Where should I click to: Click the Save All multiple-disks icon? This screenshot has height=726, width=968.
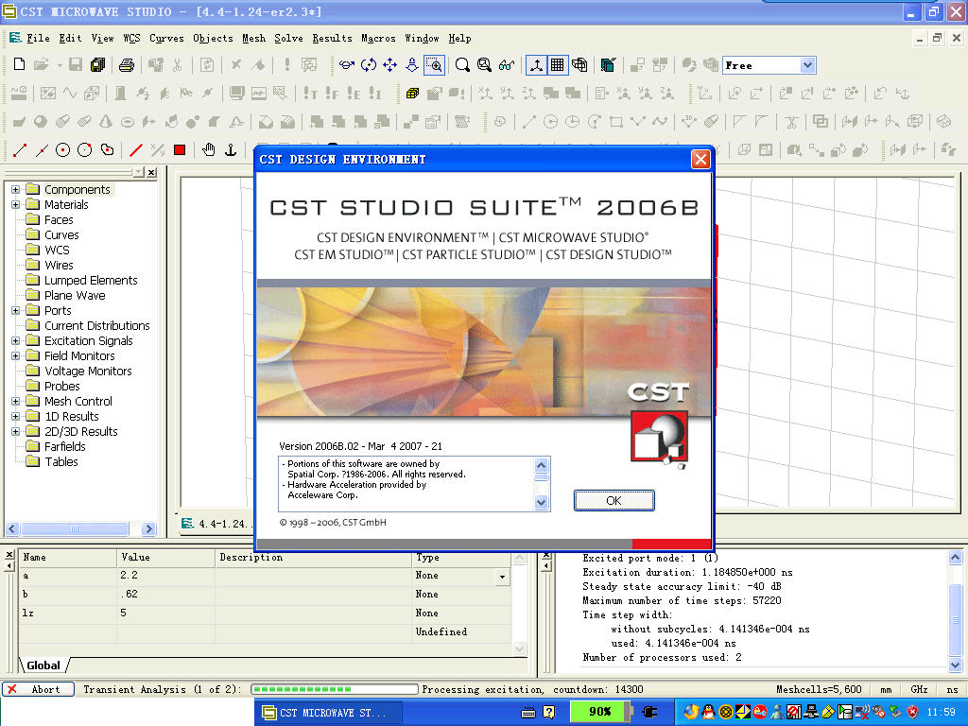coord(97,65)
